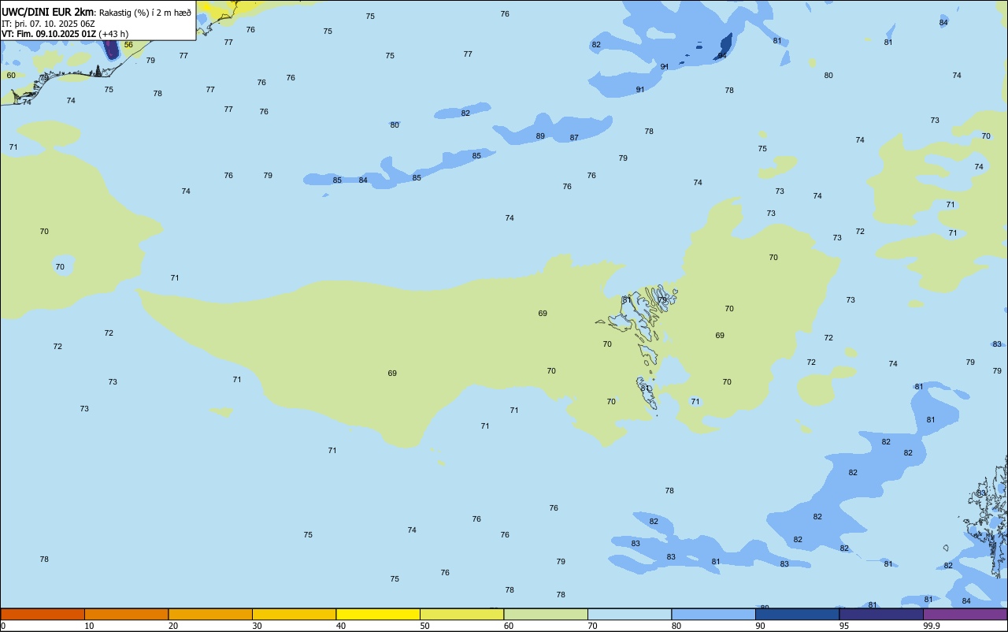The width and height of the screenshot is (1008, 632).
Task: Select the 30–40 amber legend segment
Action: click(294, 614)
